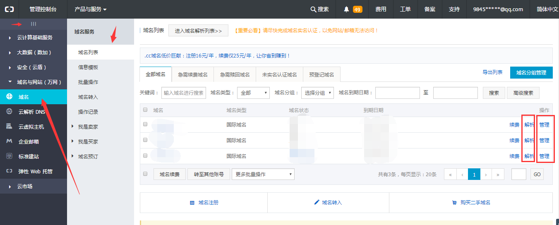Switch to 预登记域名 tab

tap(321, 74)
